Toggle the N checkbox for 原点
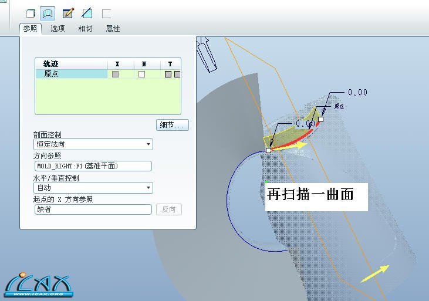This screenshot has height=301, width=429. (x=141, y=74)
